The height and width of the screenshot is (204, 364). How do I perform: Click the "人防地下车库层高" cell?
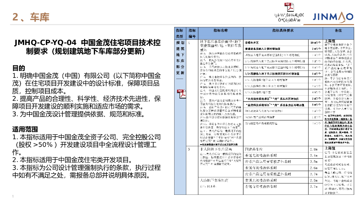pos(220,186)
